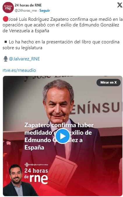Viewport: 123px width, 197px height.
Task: Click the audio waveform icon in video
Action: pos(36,164)
